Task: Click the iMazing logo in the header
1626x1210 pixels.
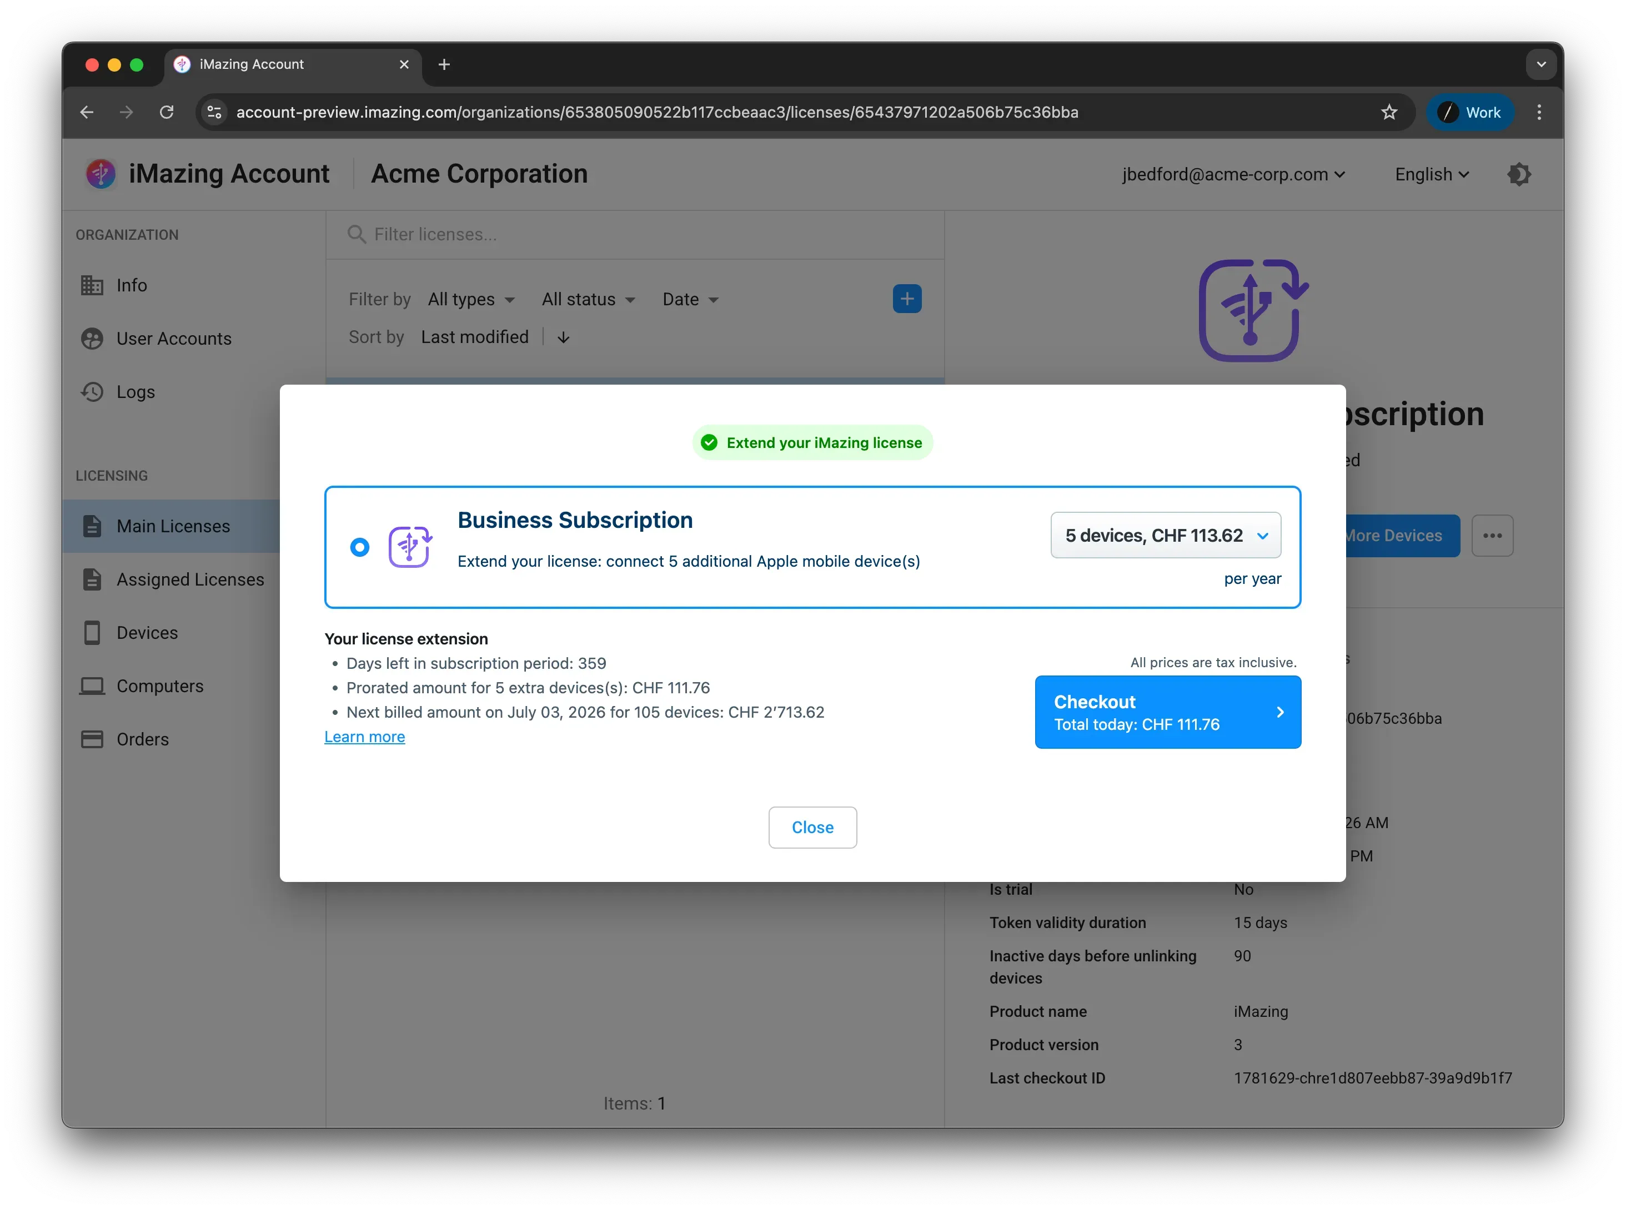Action: coord(101,174)
